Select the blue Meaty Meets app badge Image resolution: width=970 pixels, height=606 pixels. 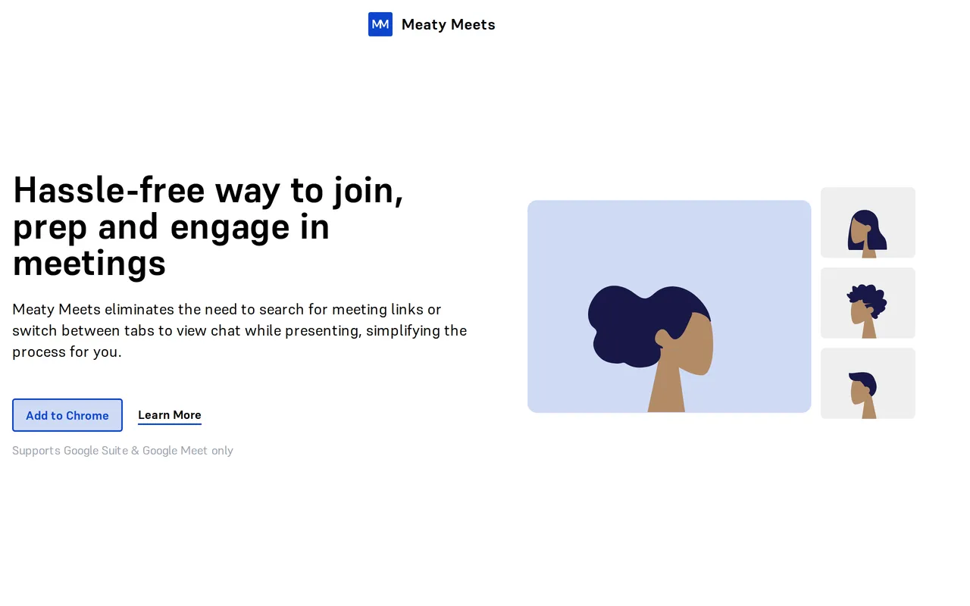[380, 24]
